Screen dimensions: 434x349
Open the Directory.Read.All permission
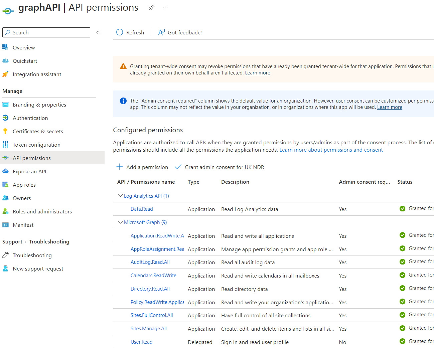(150, 289)
